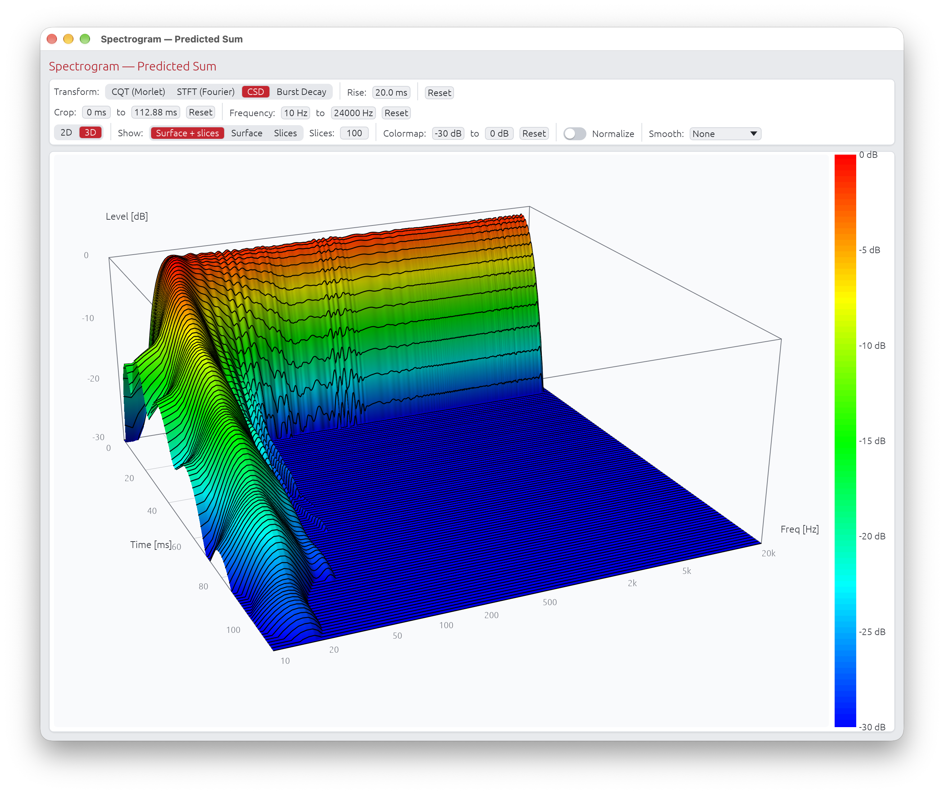Select the CSD transform option
The image size is (944, 794).
pos(255,92)
